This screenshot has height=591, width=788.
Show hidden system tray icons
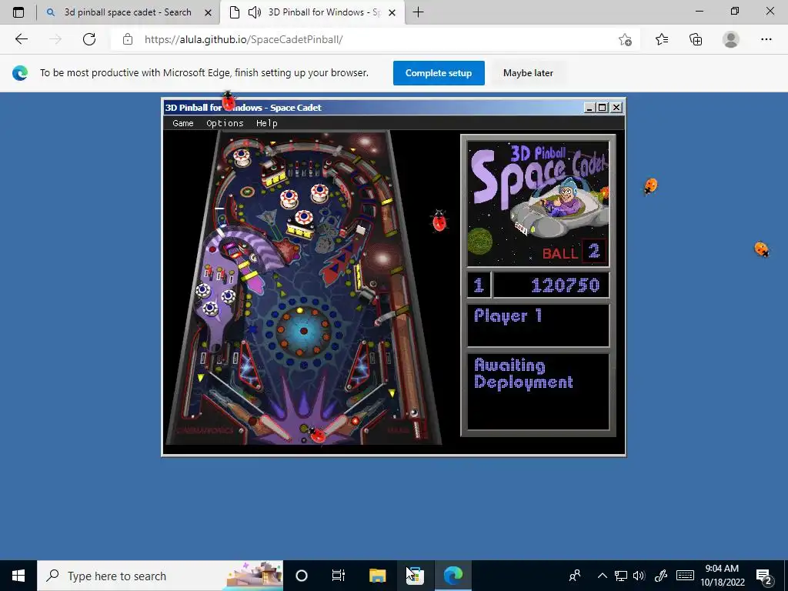pos(602,576)
